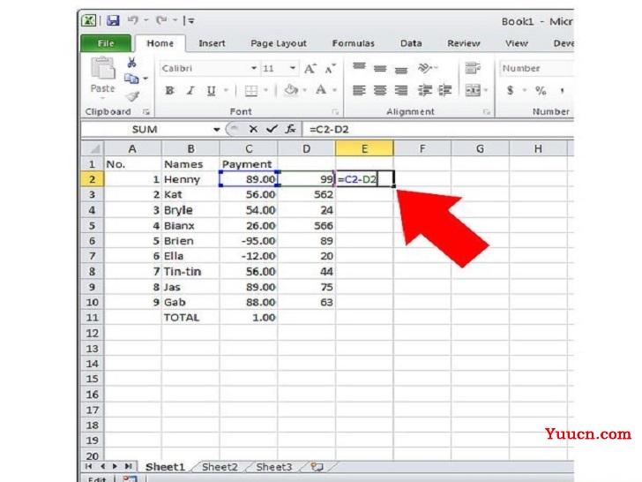This screenshot has height=482, width=642.
Task: Switch to the Page Layout tab
Action: (x=279, y=43)
